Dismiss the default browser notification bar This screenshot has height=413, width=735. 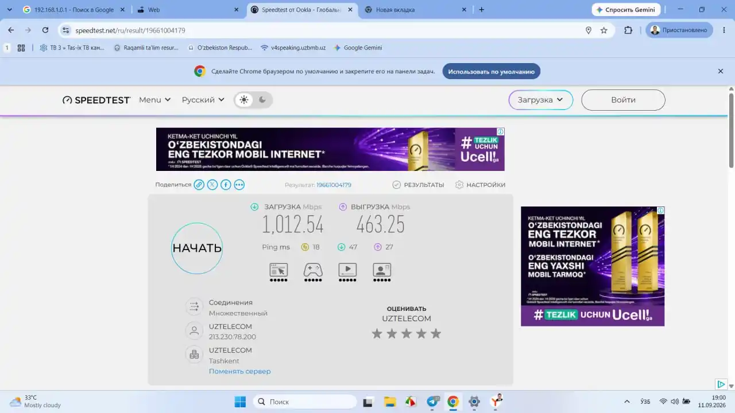pyautogui.click(x=721, y=71)
